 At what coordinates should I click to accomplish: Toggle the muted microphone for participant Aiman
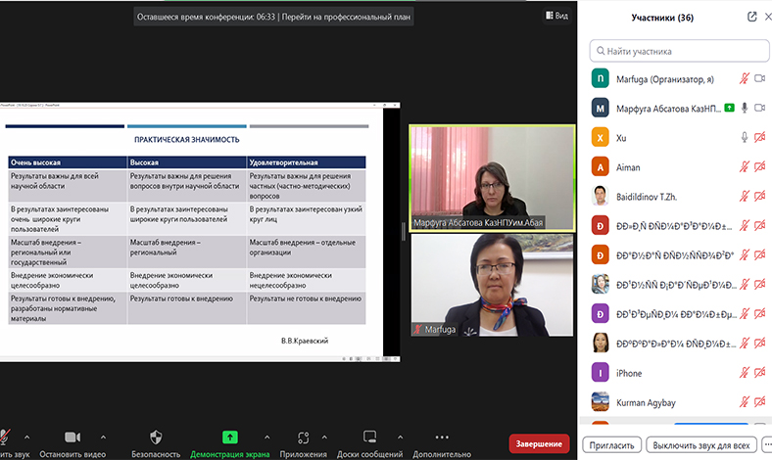(x=744, y=166)
